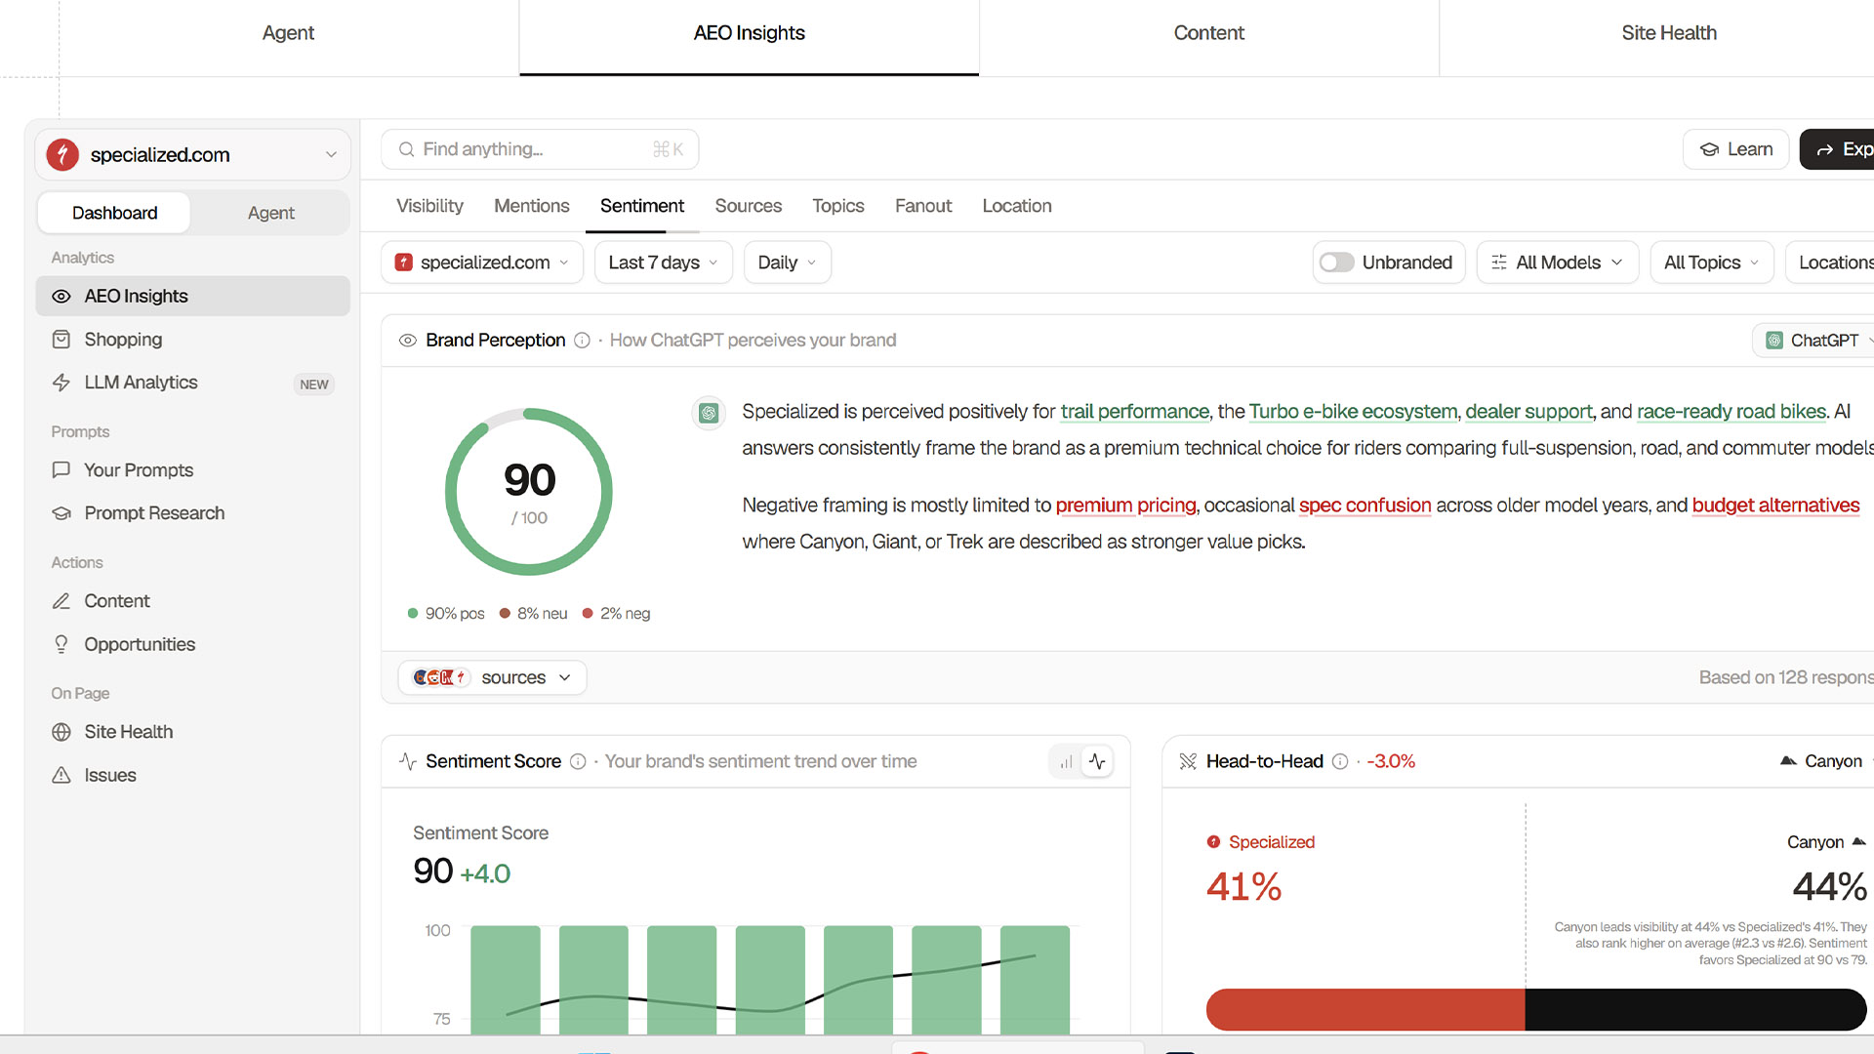Switch to the Mentions tab
The width and height of the screenshot is (1874, 1054).
pyautogui.click(x=531, y=206)
